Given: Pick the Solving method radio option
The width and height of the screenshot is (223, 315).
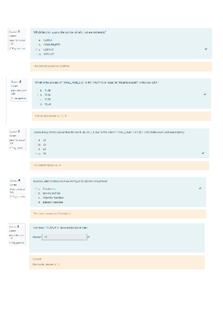Looking at the screenshot, I should (x=36, y=193).
